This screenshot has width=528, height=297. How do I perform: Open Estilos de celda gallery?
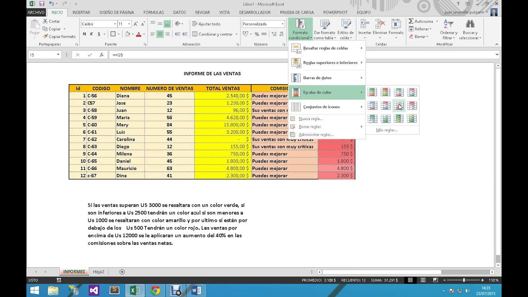345,25
